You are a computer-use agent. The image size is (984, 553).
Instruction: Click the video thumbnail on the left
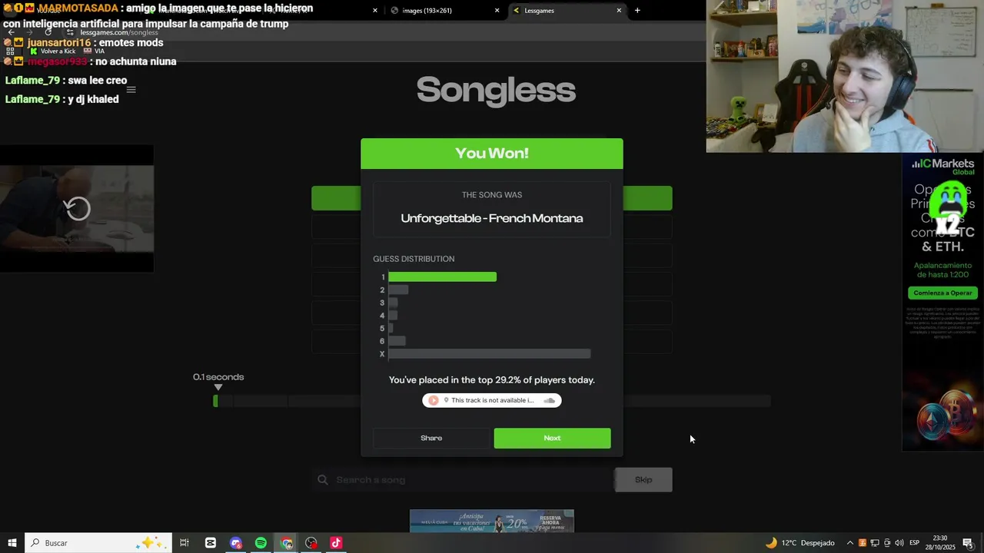point(77,208)
